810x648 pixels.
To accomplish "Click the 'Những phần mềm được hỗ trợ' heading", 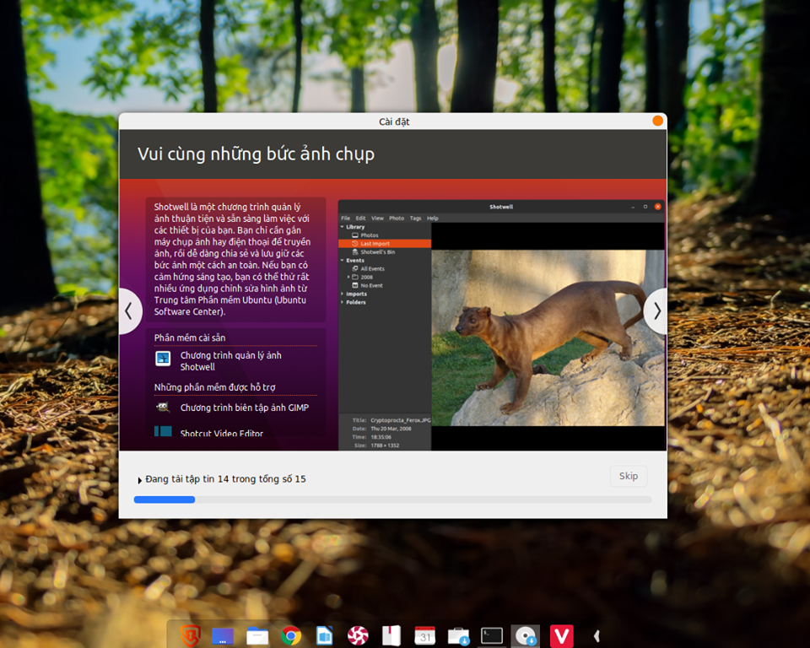I will (x=215, y=387).
